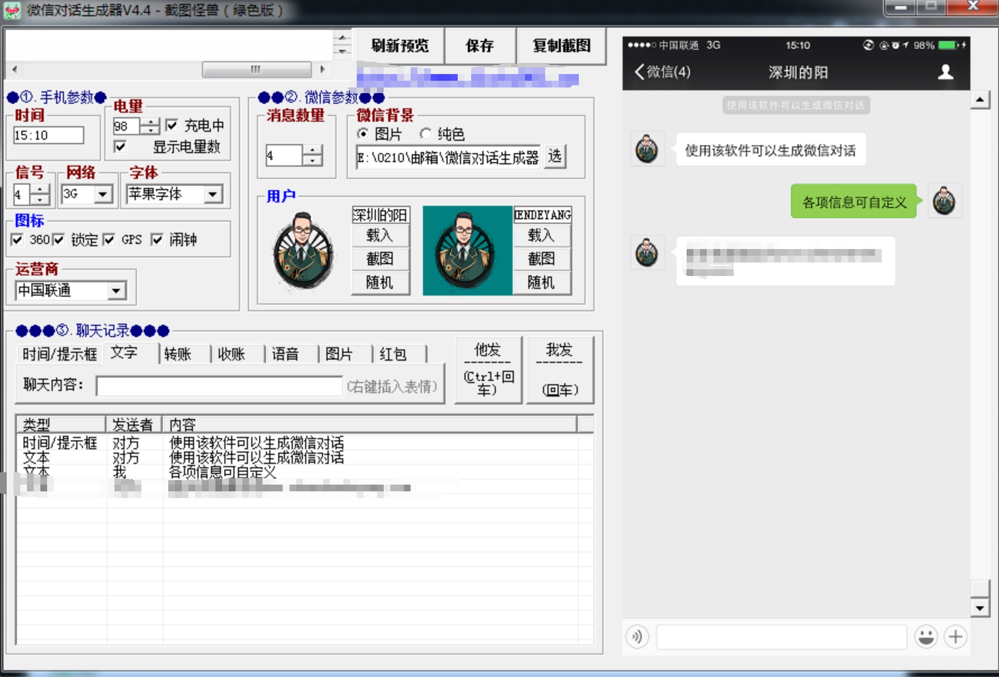
Task: Click avatar beside the green chat bubble
Action: point(944,201)
